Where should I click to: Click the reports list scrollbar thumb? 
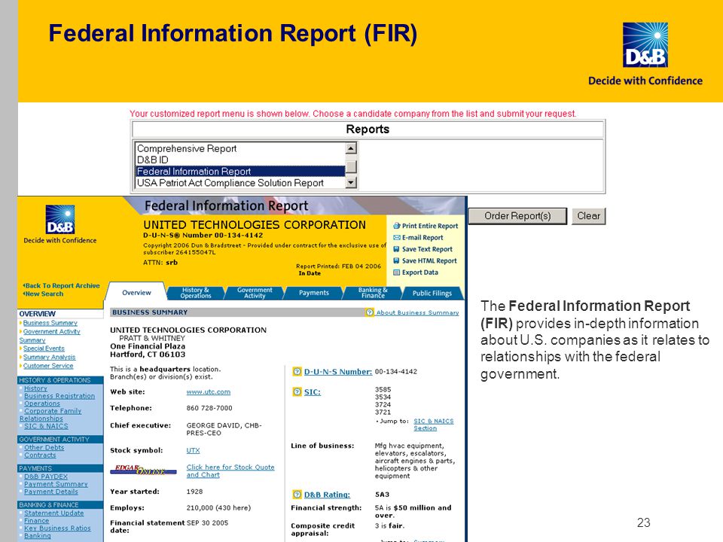pos(352,166)
